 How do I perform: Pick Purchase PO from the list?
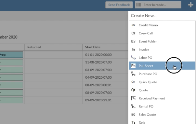(162, 74)
